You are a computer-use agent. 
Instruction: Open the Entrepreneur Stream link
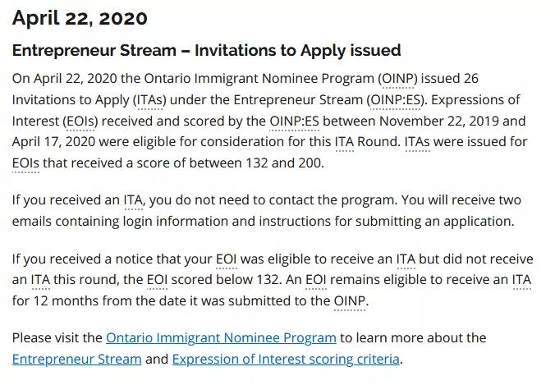click(x=77, y=359)
